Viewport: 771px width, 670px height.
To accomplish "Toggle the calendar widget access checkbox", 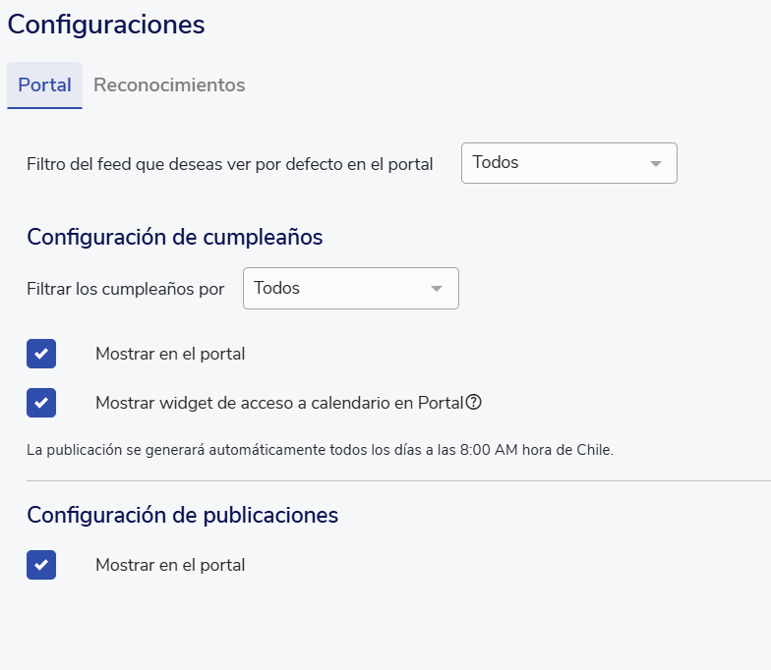I will pos(41,403).
